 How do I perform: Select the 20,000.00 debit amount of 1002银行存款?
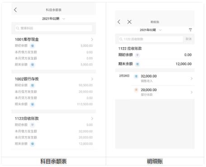tap(86, 92)
